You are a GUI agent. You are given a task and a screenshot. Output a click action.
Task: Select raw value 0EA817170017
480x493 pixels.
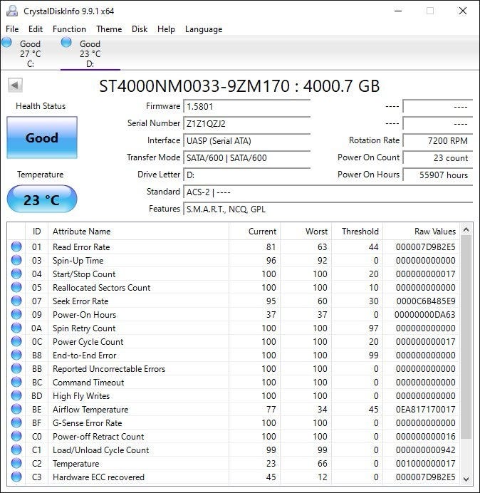425,410
